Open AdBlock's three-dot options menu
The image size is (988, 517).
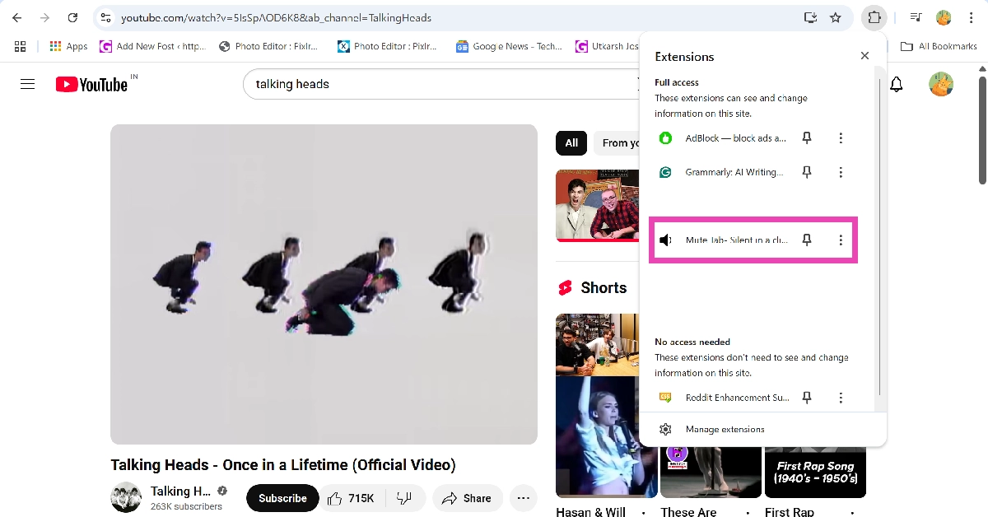click(841, 137)
